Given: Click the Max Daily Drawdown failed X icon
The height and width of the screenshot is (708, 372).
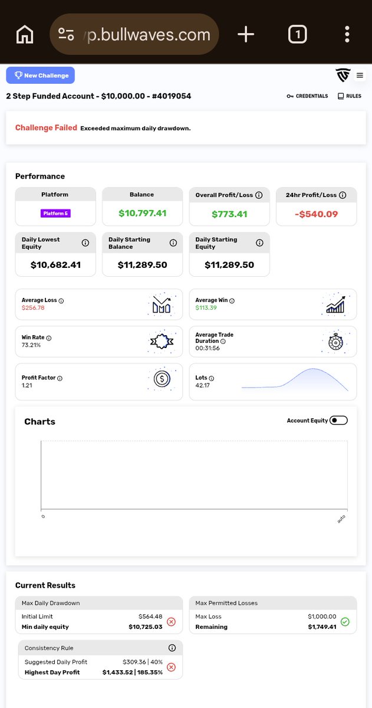Looking at the screenshot, I should 171,622.
